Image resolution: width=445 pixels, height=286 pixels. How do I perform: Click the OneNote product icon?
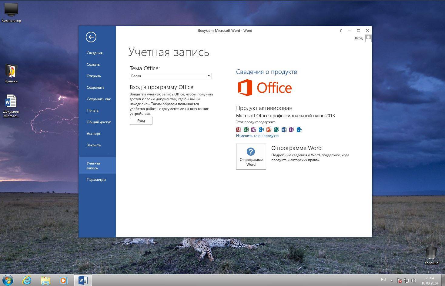[x=254, y=130]
